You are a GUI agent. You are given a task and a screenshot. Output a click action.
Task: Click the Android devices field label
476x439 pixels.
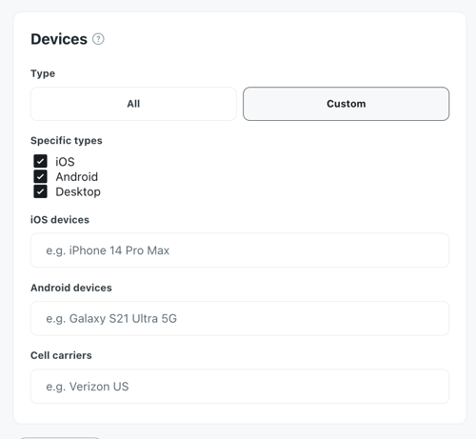71,288
